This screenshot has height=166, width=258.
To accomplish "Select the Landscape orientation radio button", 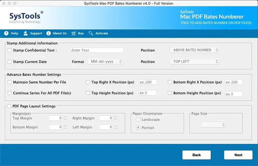I will pyautogui.click(x=138, y=119).
